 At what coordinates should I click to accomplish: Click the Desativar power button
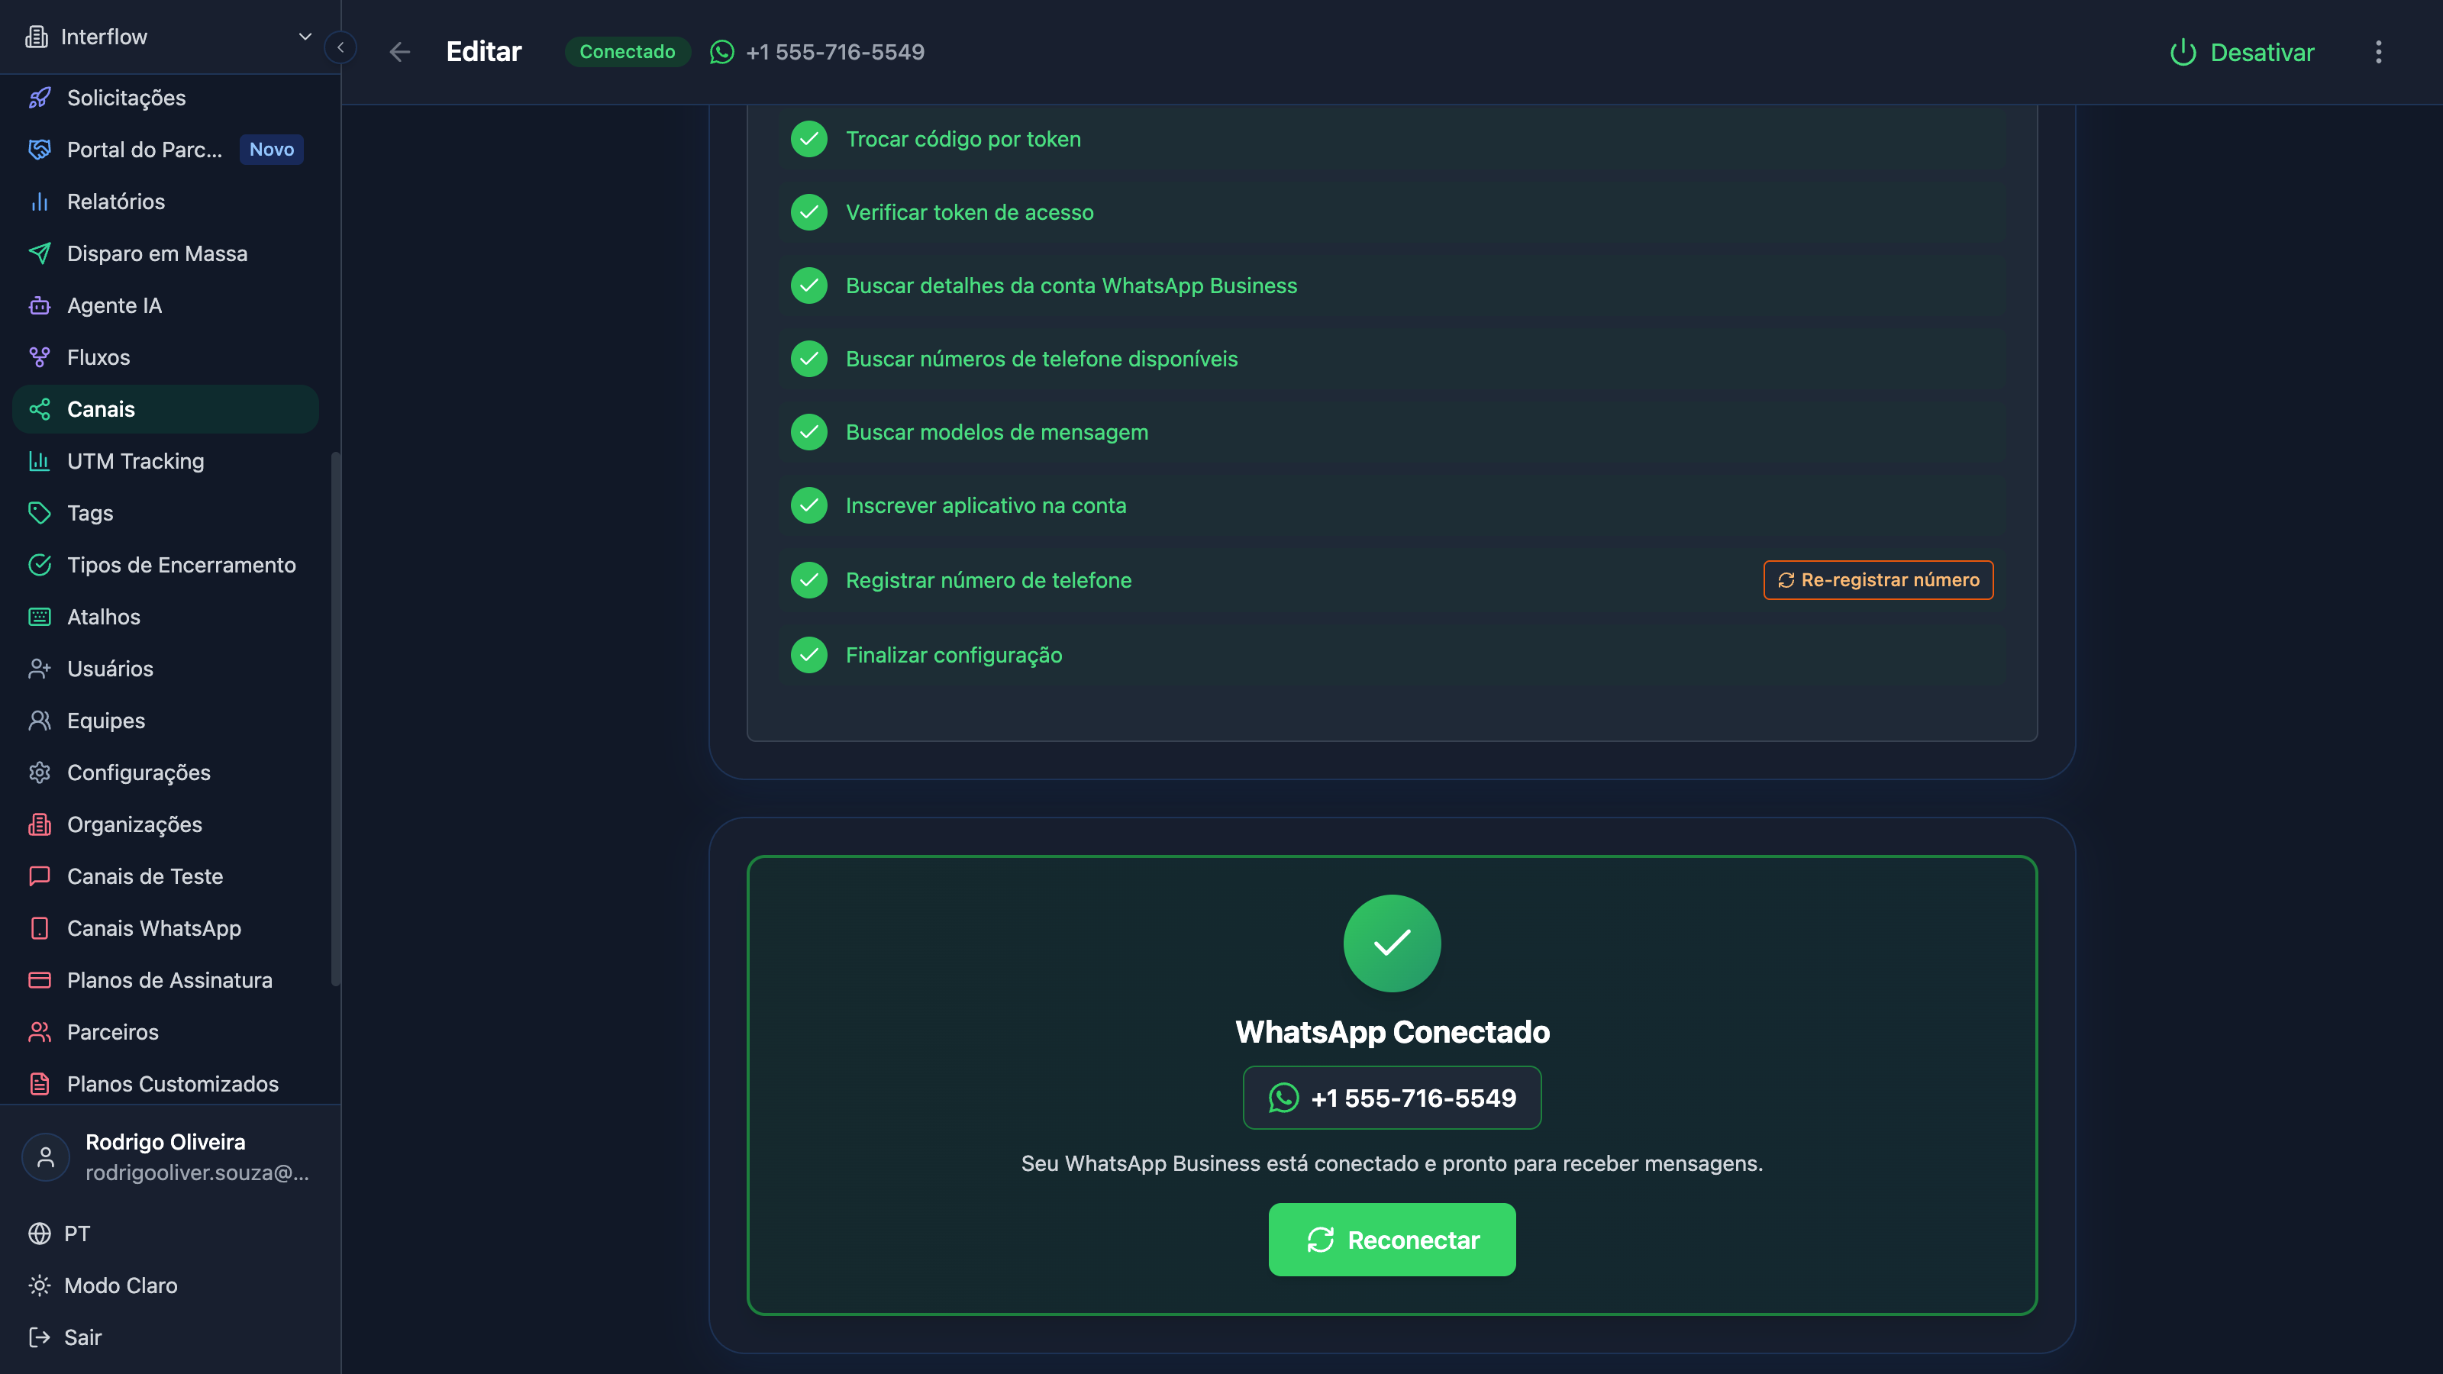point(2242,52)
